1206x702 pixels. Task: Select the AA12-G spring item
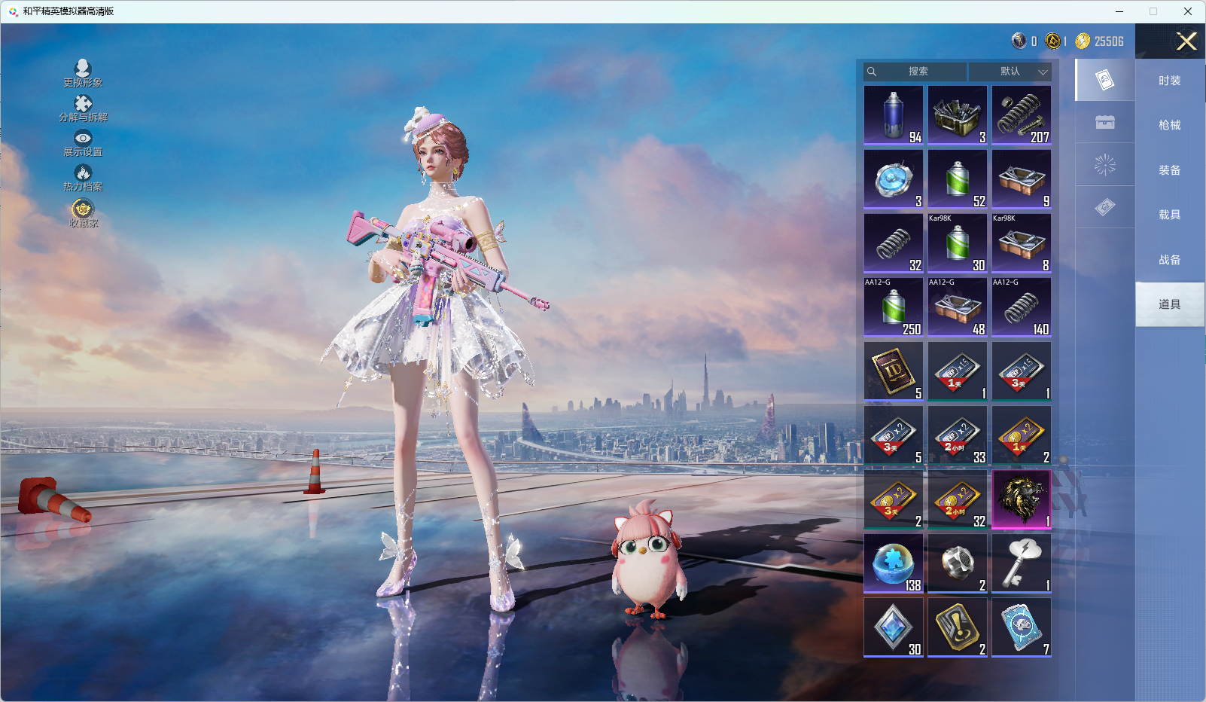tap(1022, 307)
